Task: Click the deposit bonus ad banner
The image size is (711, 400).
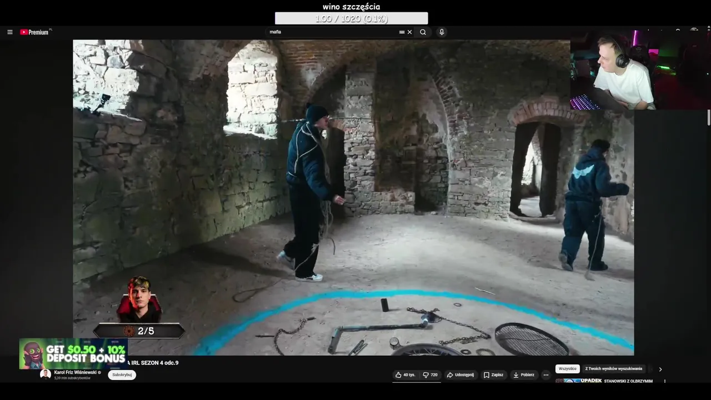Action: click(x=73, y=354)
